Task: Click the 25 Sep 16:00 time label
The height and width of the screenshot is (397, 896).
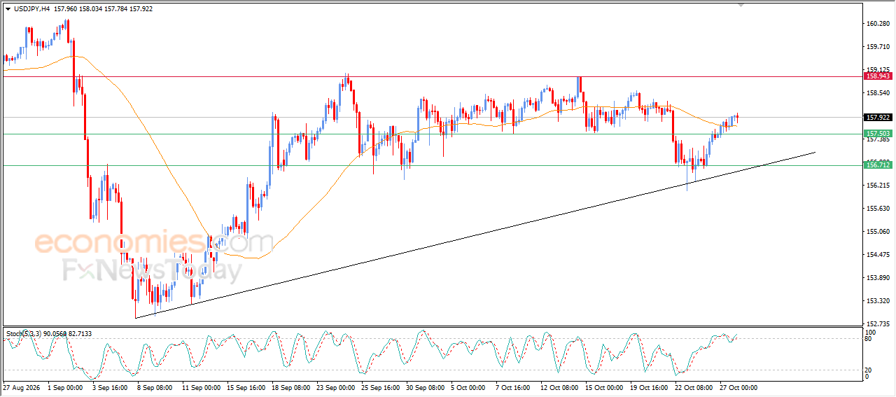Action: pyautogui.click(x=381, y=387)
